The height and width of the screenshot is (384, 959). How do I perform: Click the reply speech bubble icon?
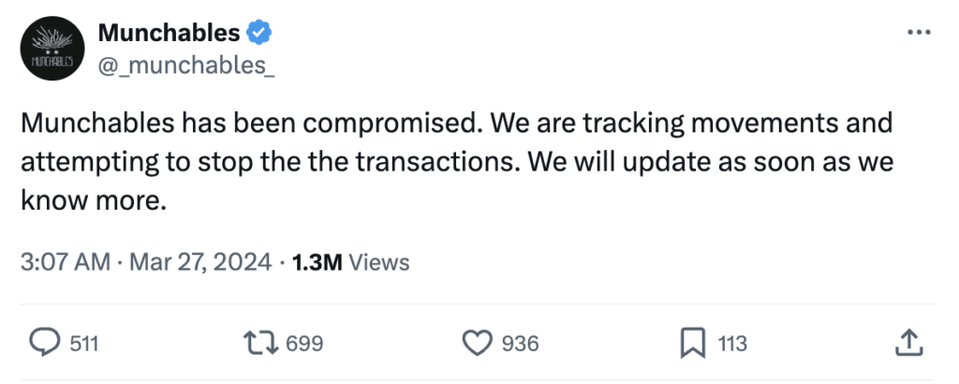[46, 343]
